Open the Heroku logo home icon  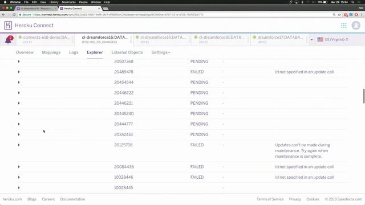click(8, 25)
